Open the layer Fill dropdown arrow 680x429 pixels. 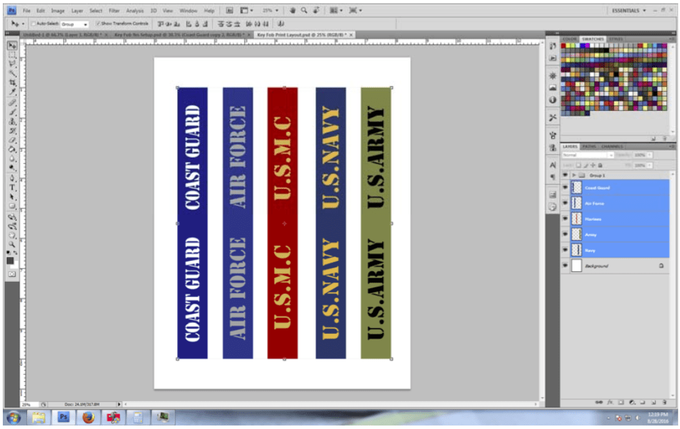[649, 165]
